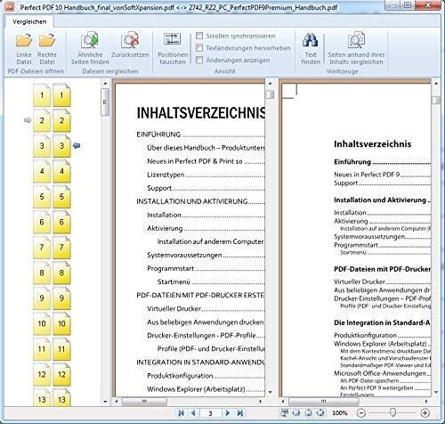445x424 pixels.
Task: Select right document page 9 thumbnail
Action: pyautogui.click(x=61, y=298)
